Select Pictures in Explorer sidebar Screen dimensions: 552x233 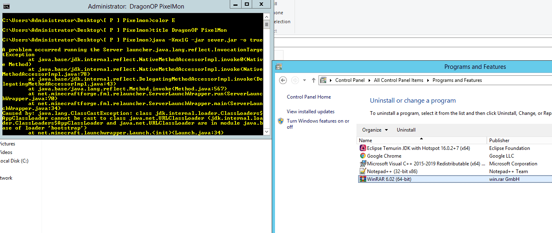click(8, 144)
